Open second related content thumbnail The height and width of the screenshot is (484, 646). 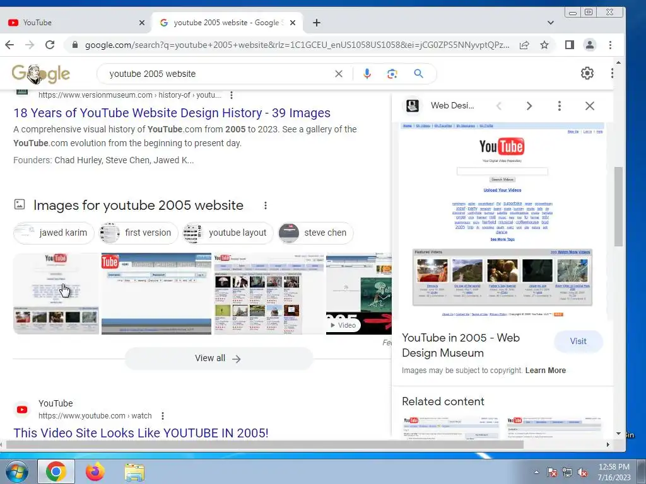point(554,428)
